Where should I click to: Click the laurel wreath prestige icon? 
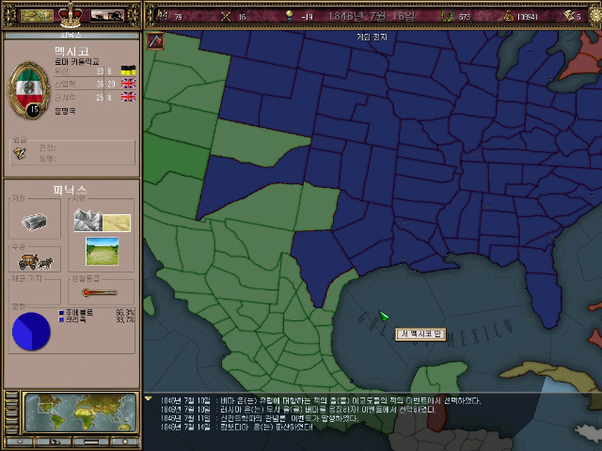446,16
